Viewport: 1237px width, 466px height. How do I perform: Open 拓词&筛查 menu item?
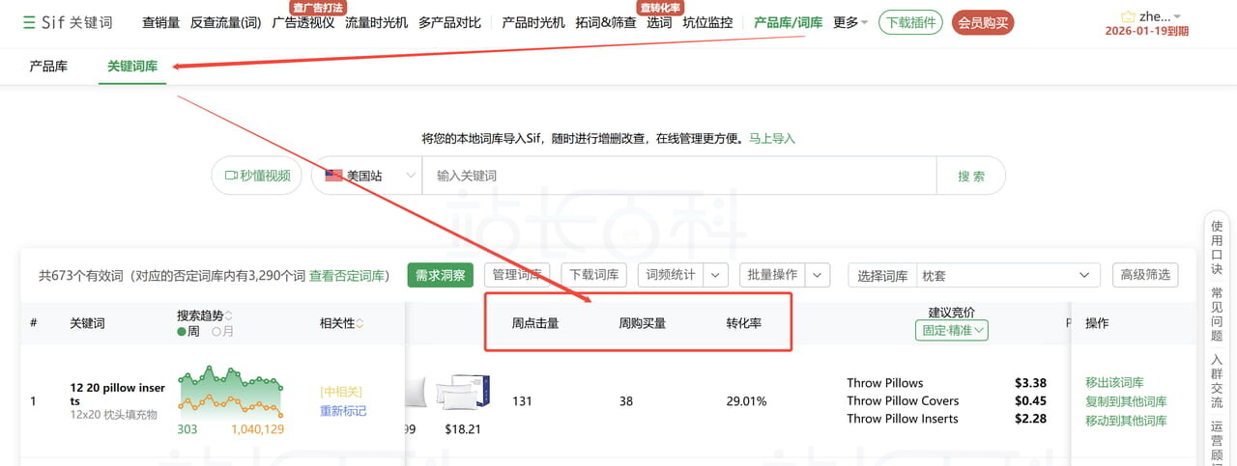606,22
